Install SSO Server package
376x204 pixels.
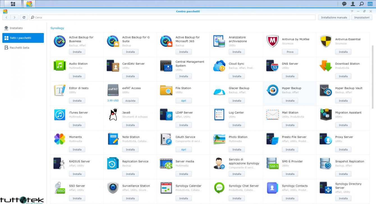pyautogui.click(x=77, y=198)
